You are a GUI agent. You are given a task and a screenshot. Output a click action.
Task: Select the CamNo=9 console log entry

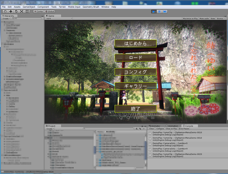point(188,150)
